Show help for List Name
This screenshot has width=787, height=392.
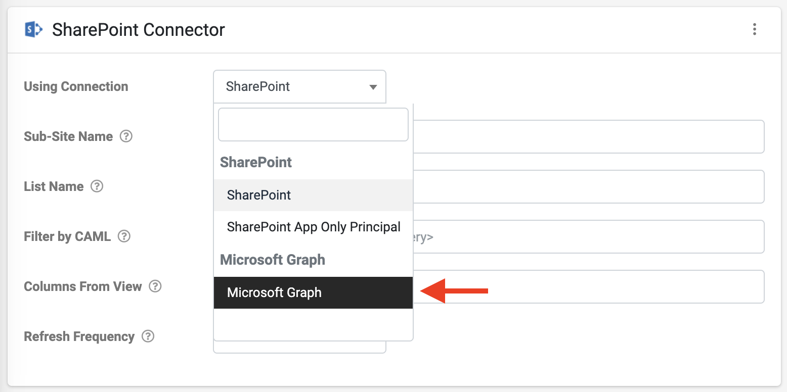click(97, 186)
